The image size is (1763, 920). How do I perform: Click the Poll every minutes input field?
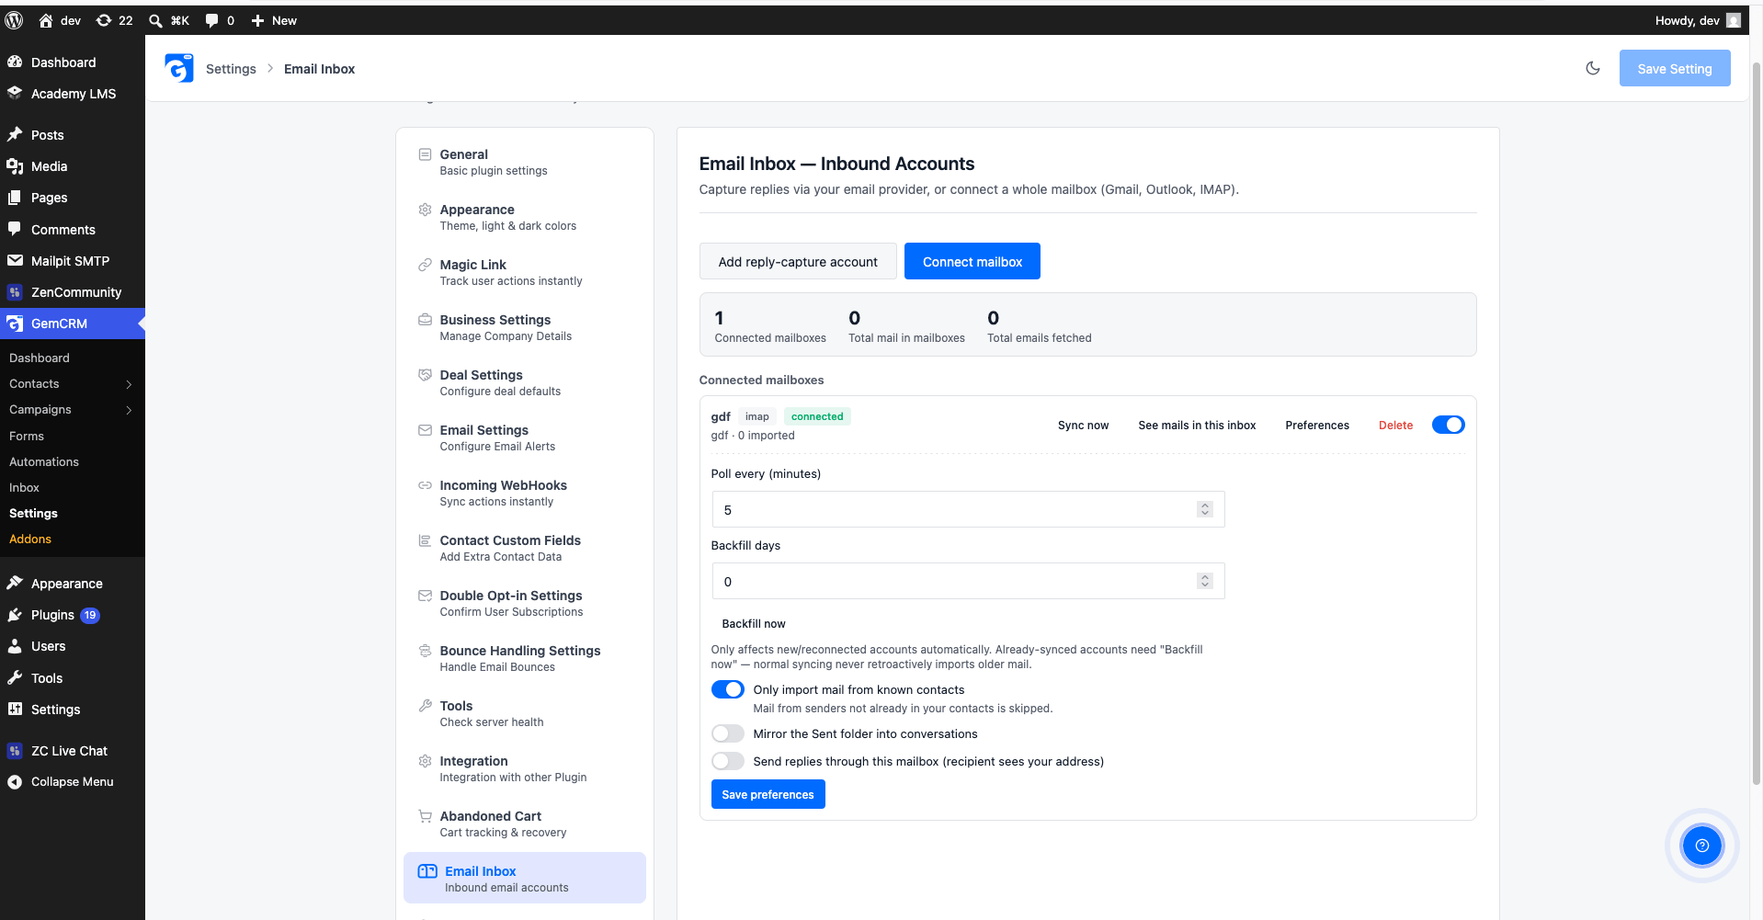(968, 509)
